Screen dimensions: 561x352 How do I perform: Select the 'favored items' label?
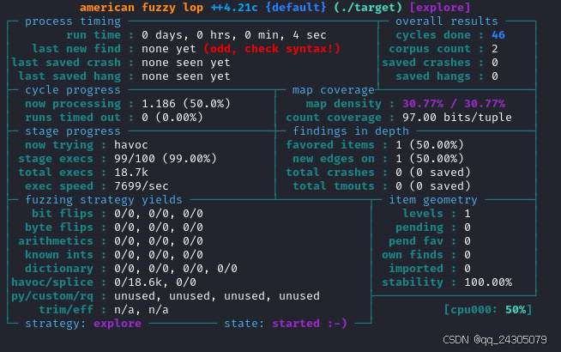pos(330,145)
